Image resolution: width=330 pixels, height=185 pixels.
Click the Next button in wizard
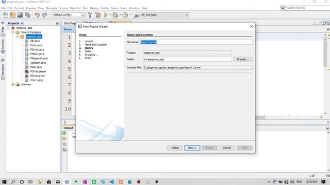(192, 148)
